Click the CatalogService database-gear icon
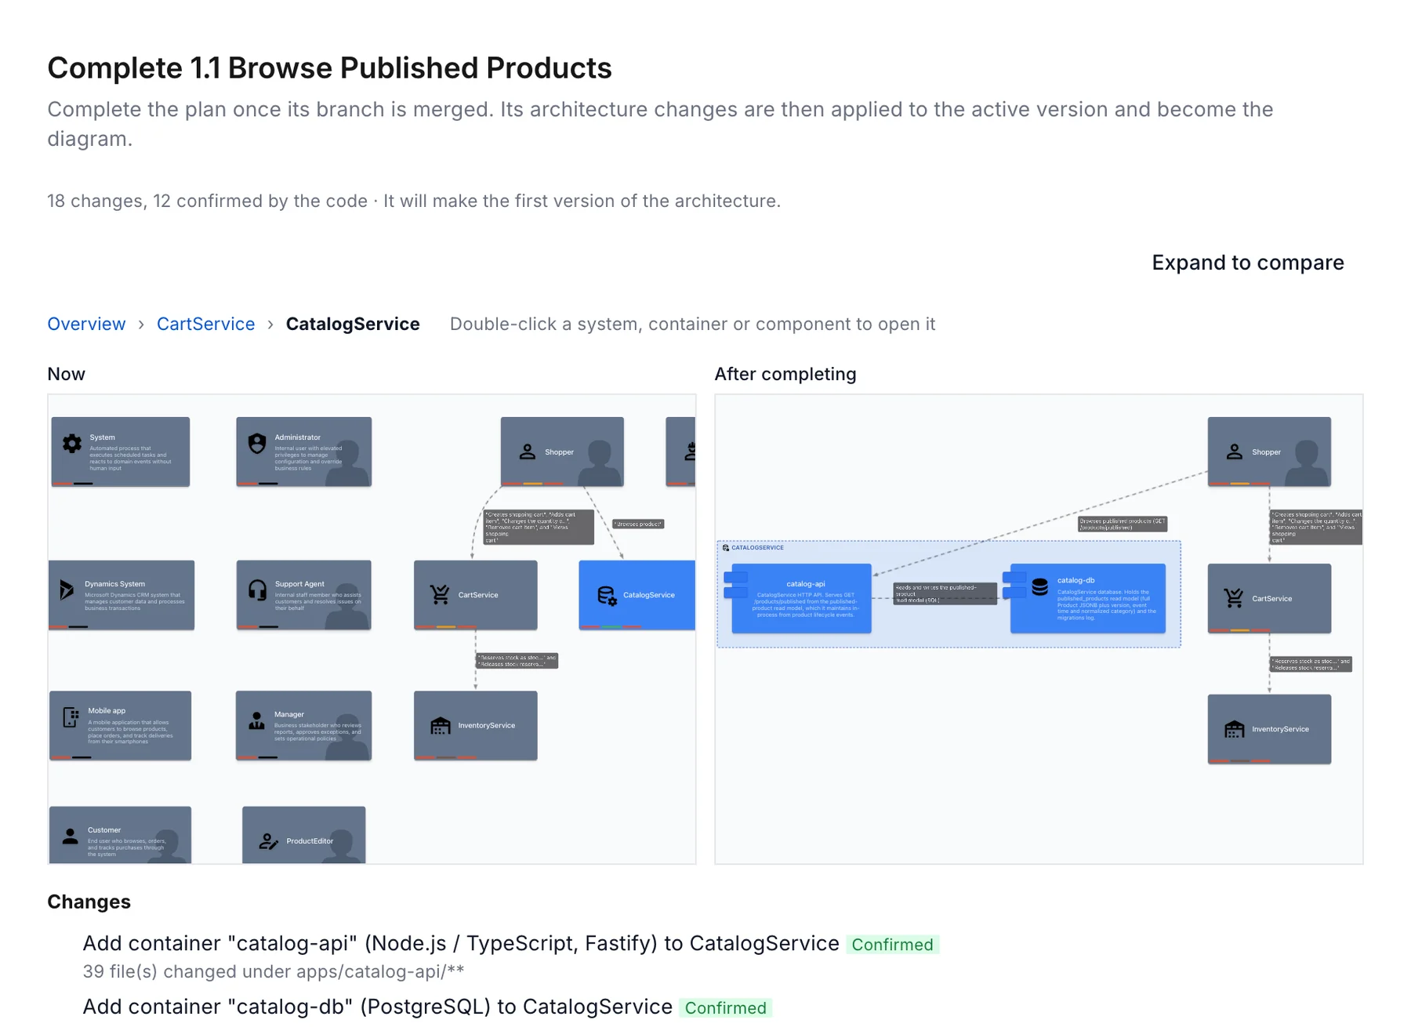The height and width of the screenshot is (1027, 1411). click(x=607, y=596)
